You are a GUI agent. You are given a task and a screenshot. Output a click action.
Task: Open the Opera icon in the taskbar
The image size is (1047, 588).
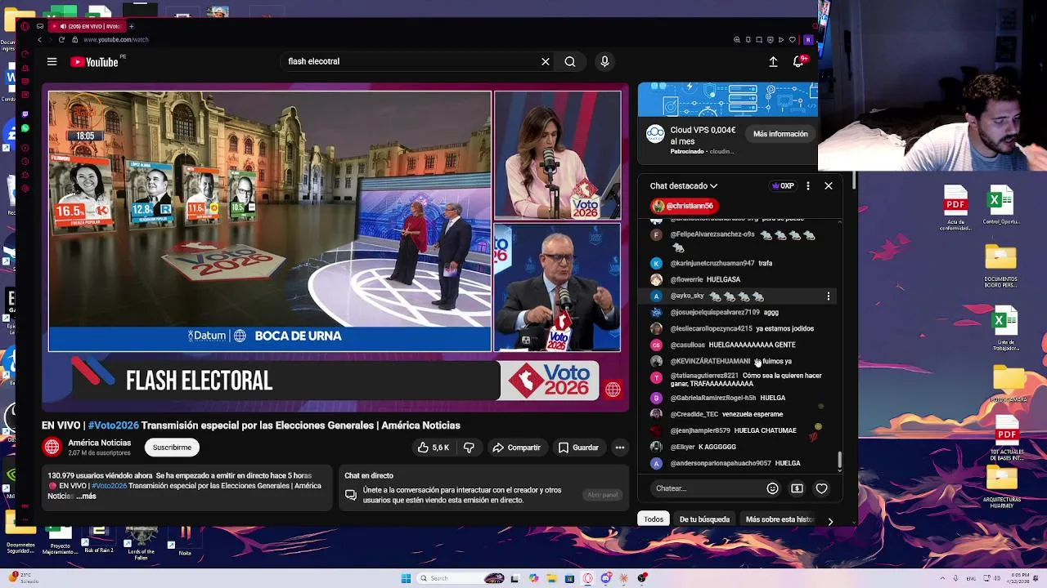tap(587, 578)
